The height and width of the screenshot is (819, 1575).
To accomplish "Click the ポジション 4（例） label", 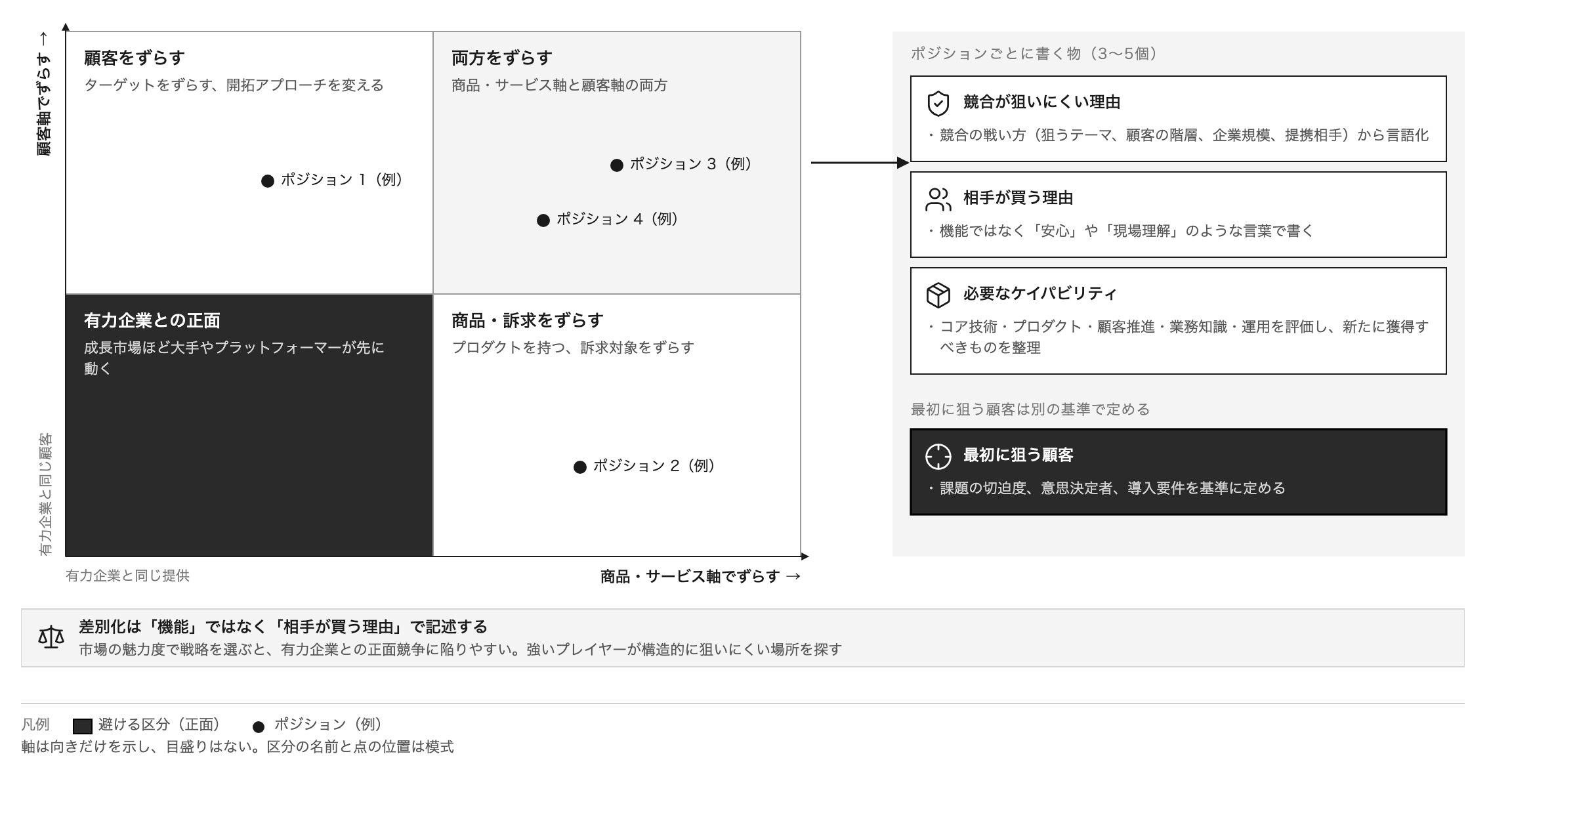I will coord(618,219).
